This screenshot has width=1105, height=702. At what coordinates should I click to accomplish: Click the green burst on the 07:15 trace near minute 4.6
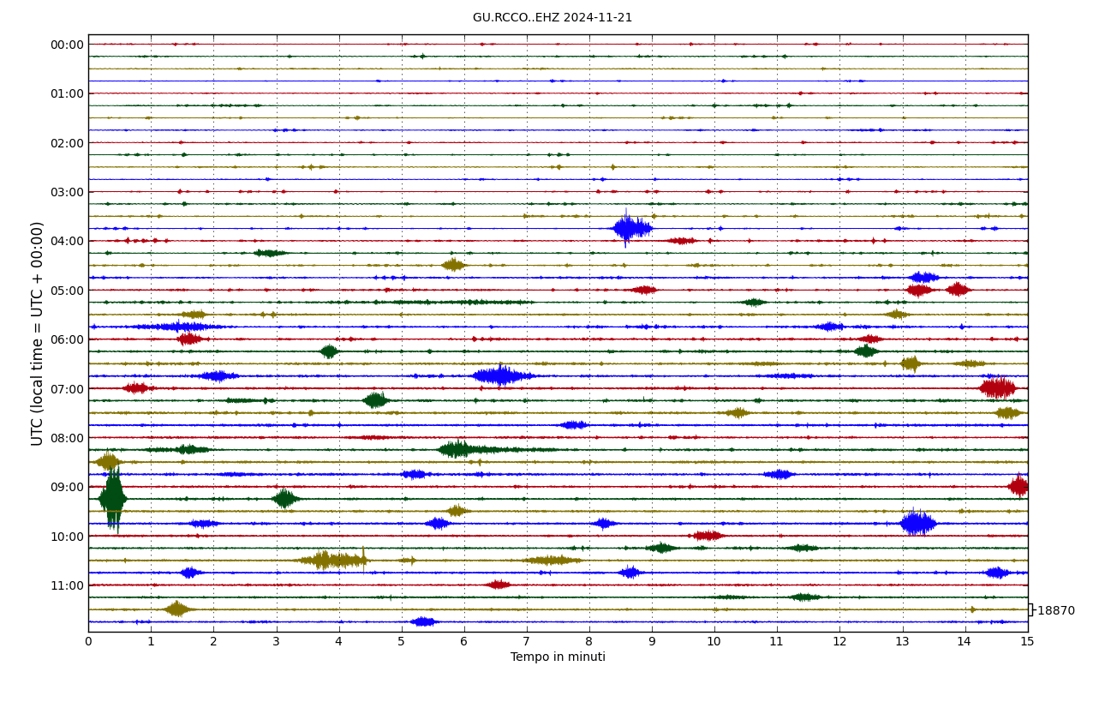click(x=375, y=400)
